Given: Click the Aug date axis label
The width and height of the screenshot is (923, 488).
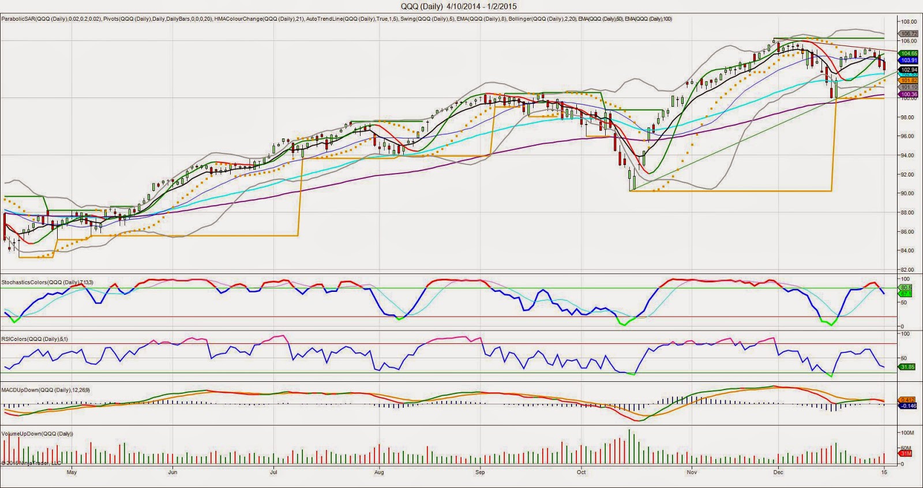Looking at the screenshot, I should [379, 472].
